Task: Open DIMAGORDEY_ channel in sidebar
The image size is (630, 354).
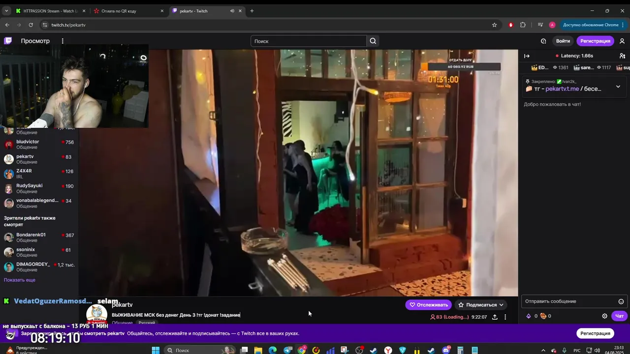Action: tap(39, 267)
